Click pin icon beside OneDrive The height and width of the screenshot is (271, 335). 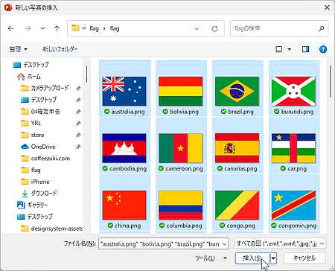(x=78, y=147)
